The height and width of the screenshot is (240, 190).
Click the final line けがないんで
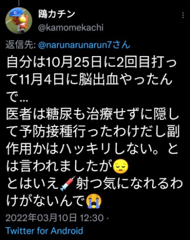(54, 201)
